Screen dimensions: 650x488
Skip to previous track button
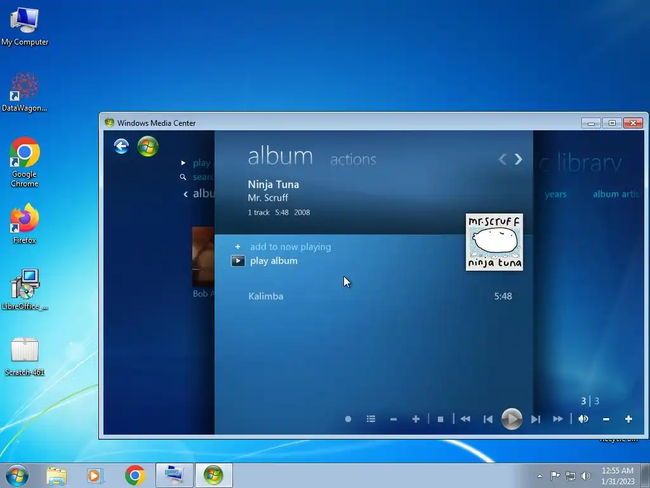488,419
